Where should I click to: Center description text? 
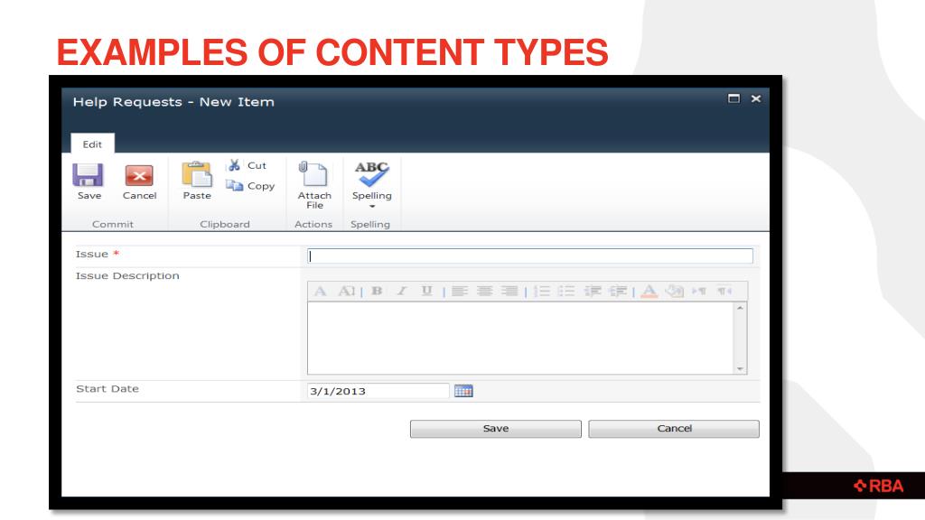tap(484, 291)
